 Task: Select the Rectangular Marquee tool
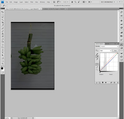click(x=2, y=15)
